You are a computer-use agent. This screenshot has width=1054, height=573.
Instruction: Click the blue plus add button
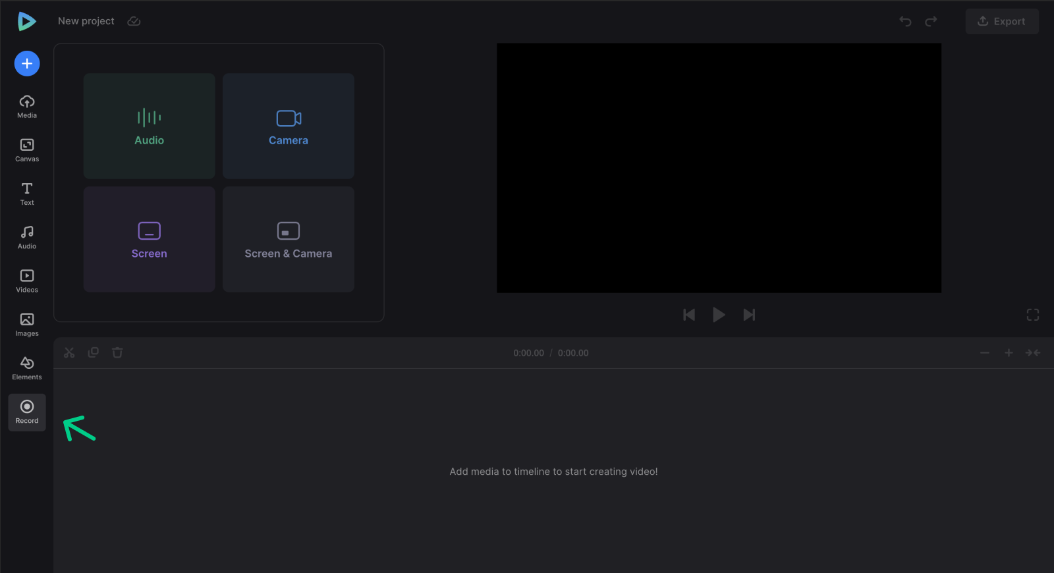coord(27,63)
